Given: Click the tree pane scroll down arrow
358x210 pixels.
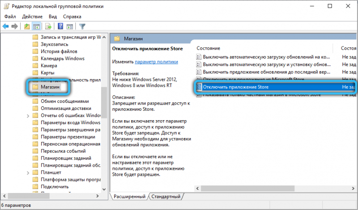Looking at the screenshot, I should pos(104,189).
